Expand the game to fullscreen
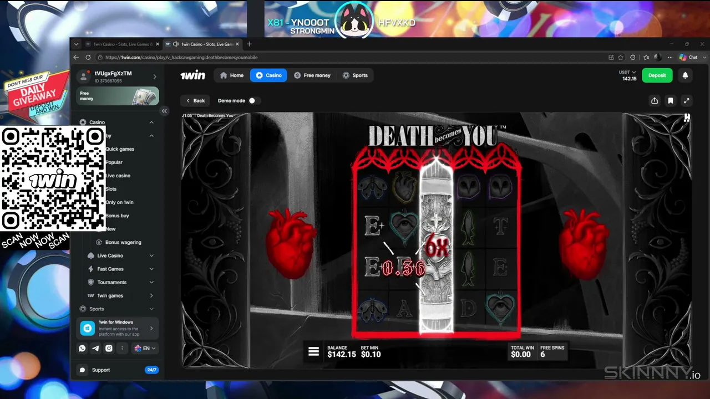This screenshot has width=710, height=399. (687, 100)
